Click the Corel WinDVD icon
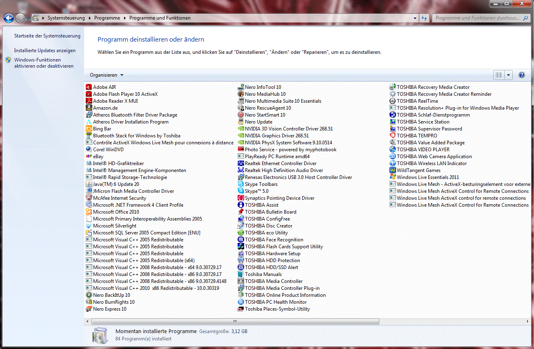The width and height of the screenshot is (534, 349). tap(89, 150)
